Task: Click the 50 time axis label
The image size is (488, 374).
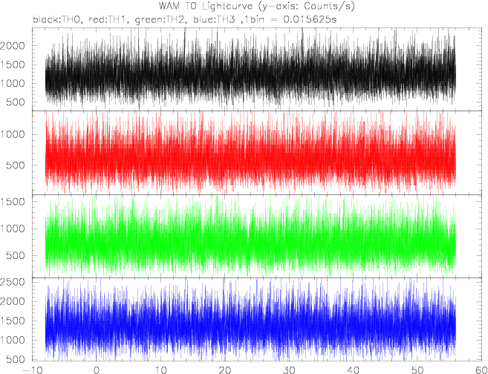Action: (417, 370)
